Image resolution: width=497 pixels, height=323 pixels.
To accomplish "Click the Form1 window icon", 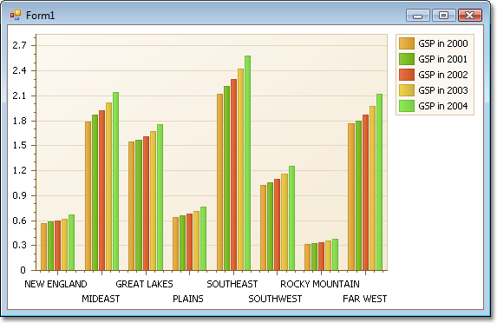I will point(16,15).
